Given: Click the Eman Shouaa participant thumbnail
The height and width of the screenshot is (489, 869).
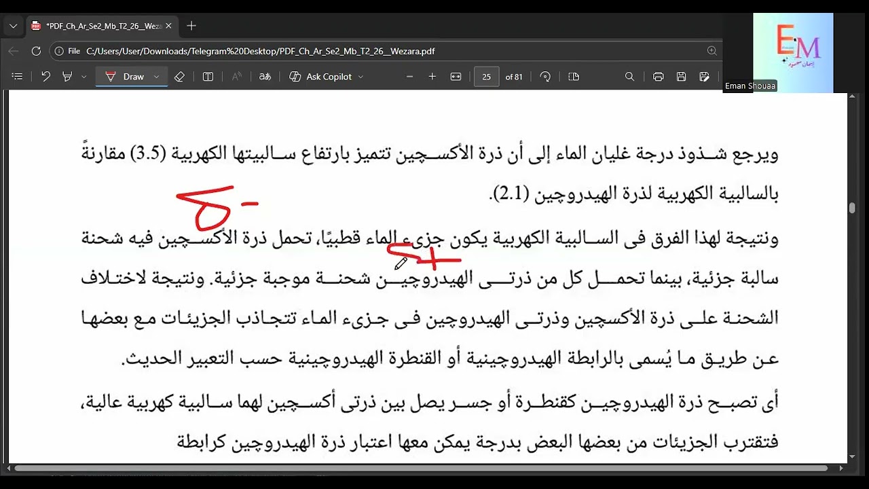Looking at the screenshot, I should point(793,52).
